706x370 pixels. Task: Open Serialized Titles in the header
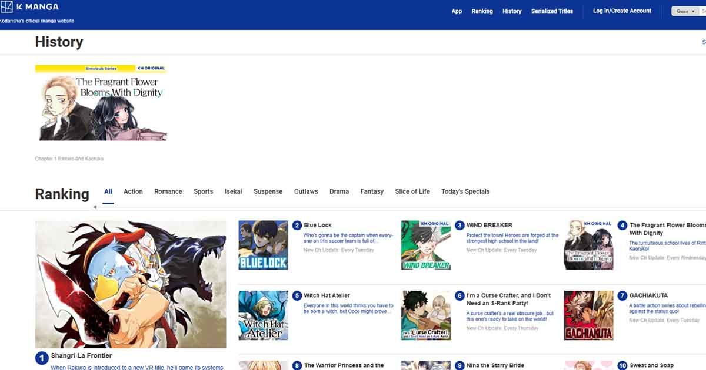pos(552,11)
